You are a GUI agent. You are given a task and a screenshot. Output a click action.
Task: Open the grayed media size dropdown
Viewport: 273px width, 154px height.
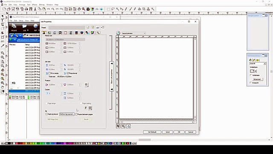pos(65,40)
